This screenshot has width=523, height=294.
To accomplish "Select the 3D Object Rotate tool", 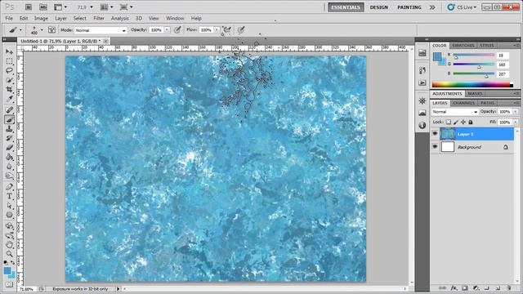I will pos(9,226).
